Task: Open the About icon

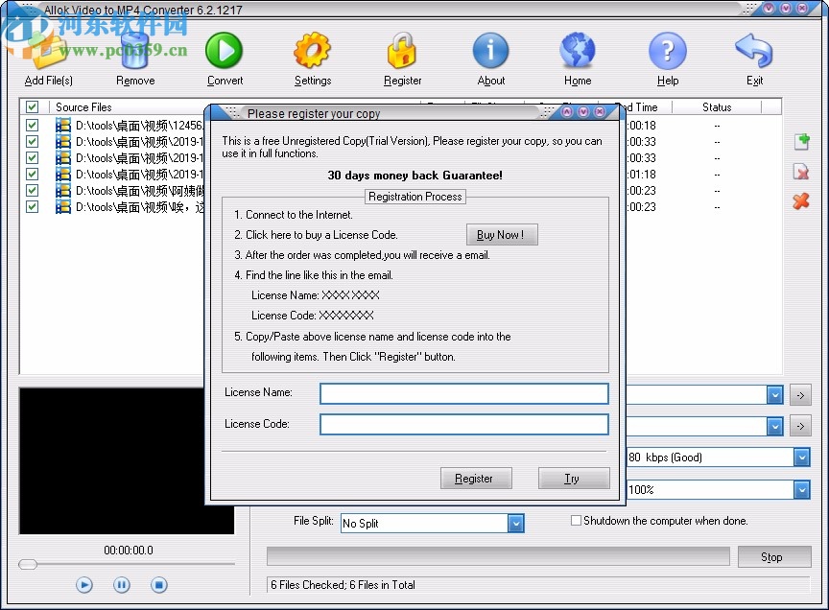Action: click(x=490, y=53)
